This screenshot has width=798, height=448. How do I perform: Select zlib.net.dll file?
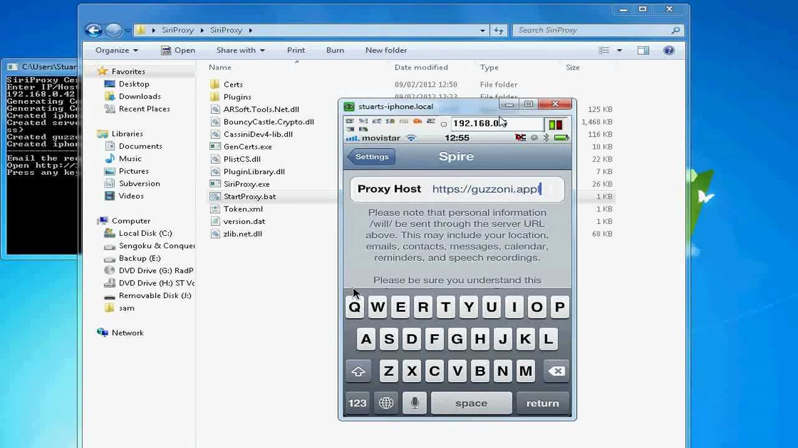(x=243, y=234)
